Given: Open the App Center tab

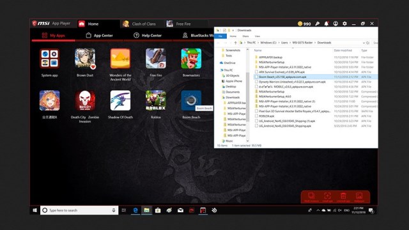Looking at the screenshot, I should click(100, 36).
